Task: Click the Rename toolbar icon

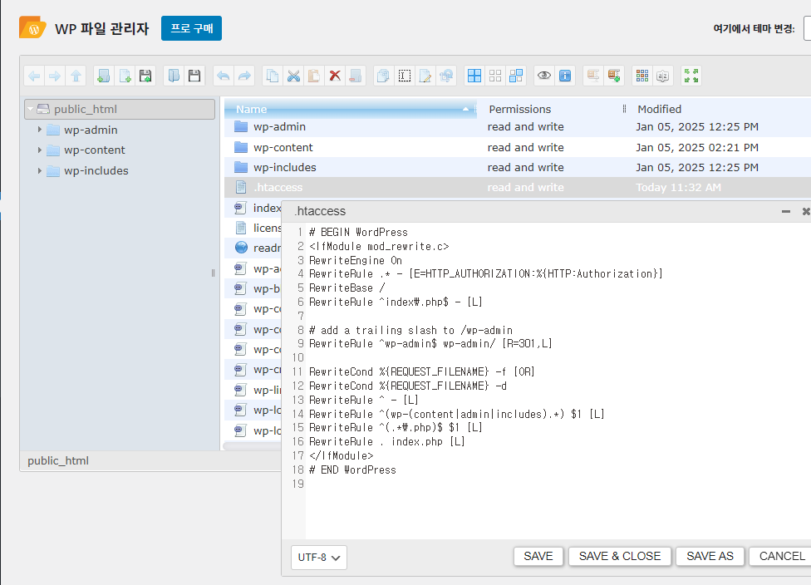Action: click(x=405, y=76)
